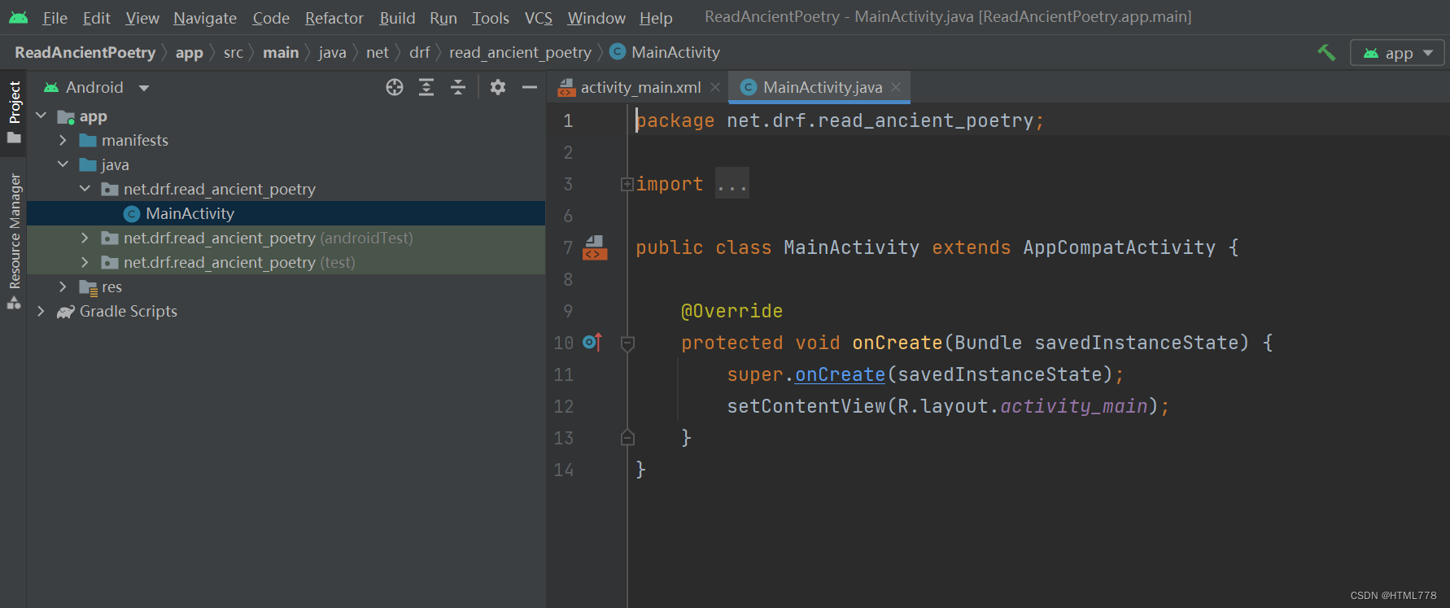The width and height of the screenshot is (1450, 608).
Task: Open Project panel gear options
Action: click(498, 87)
